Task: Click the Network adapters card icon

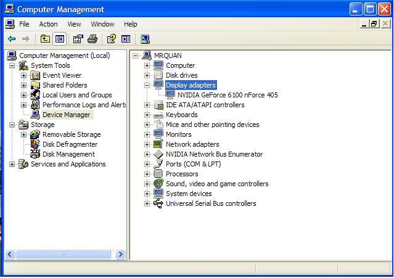Action: 158,144
